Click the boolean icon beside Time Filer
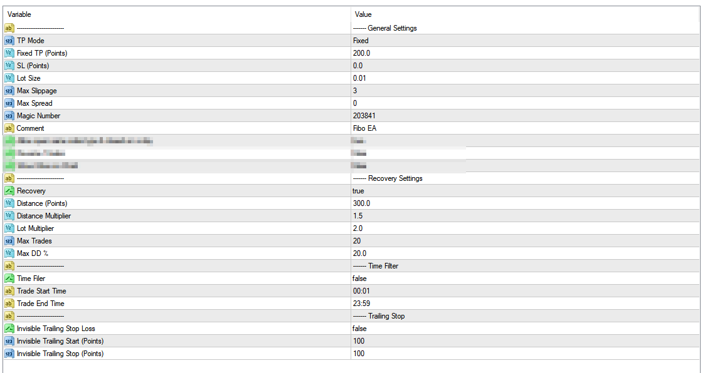 pos(9,278)
